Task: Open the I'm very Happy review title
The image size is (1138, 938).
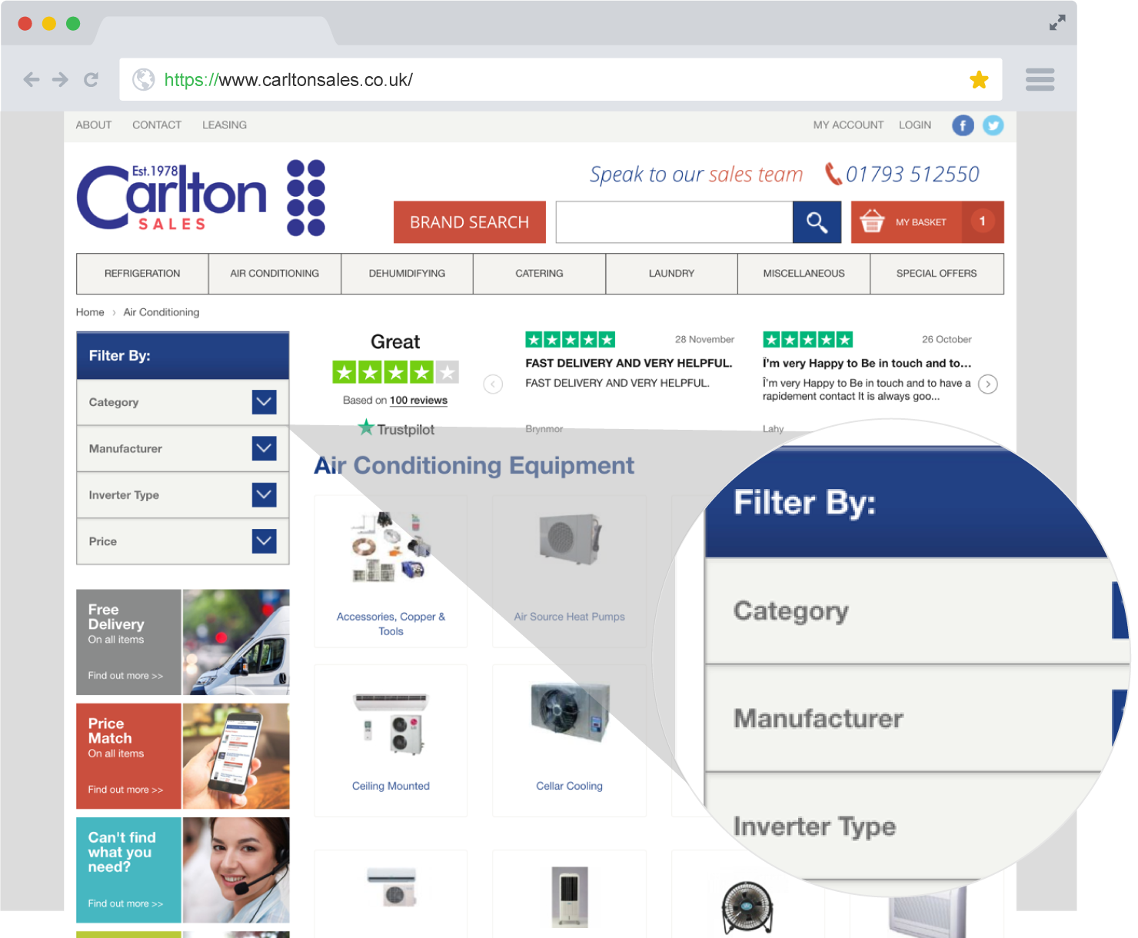Action: pyautogui.click(x=867, y=363)
